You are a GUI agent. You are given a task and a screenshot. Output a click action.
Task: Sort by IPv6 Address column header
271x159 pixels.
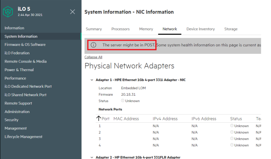click(x=204, y=119)
